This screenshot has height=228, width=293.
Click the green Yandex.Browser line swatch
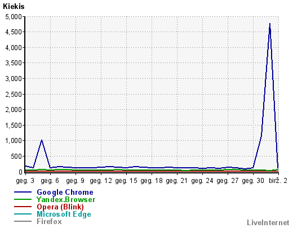pos(23,199)
